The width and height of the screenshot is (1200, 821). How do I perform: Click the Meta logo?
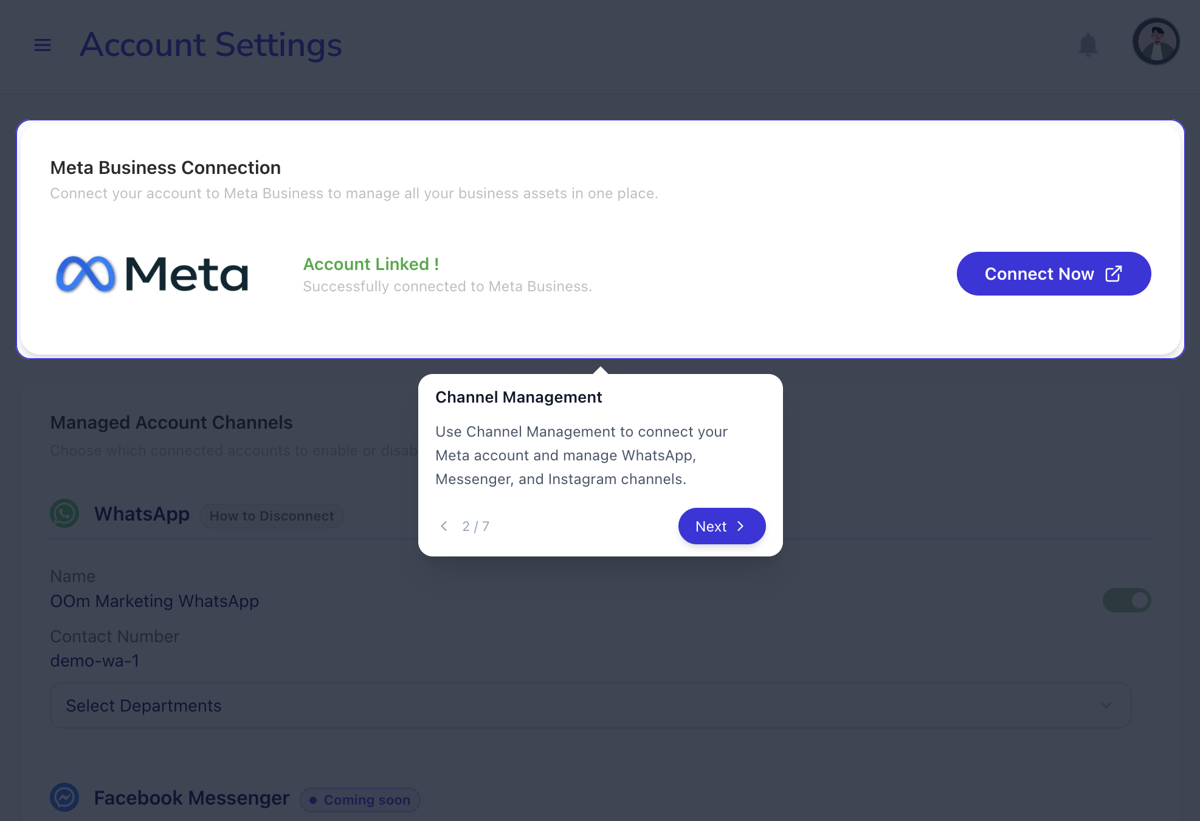coord(151,274)
